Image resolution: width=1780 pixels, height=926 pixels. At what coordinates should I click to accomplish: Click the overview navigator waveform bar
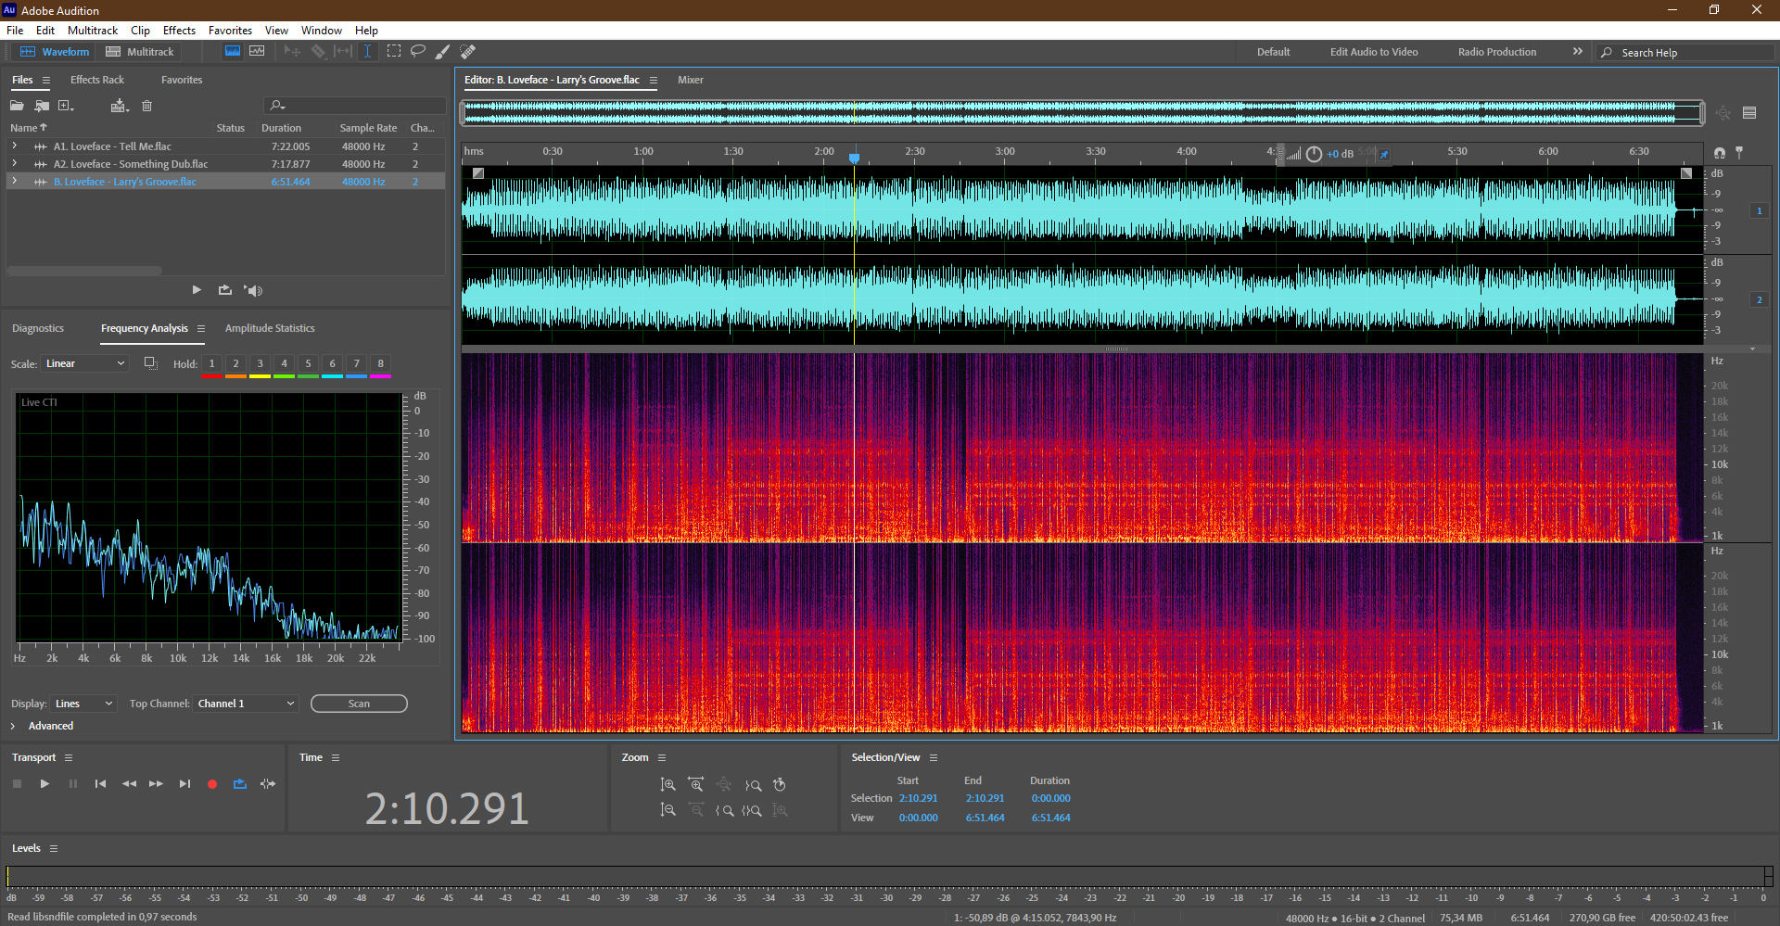coord(1083,113)
